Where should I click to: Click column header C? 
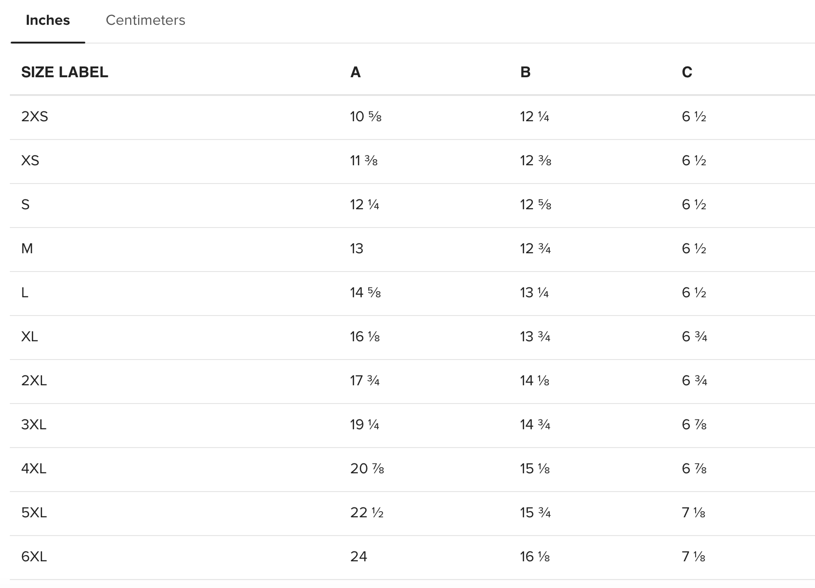(687, 72)
